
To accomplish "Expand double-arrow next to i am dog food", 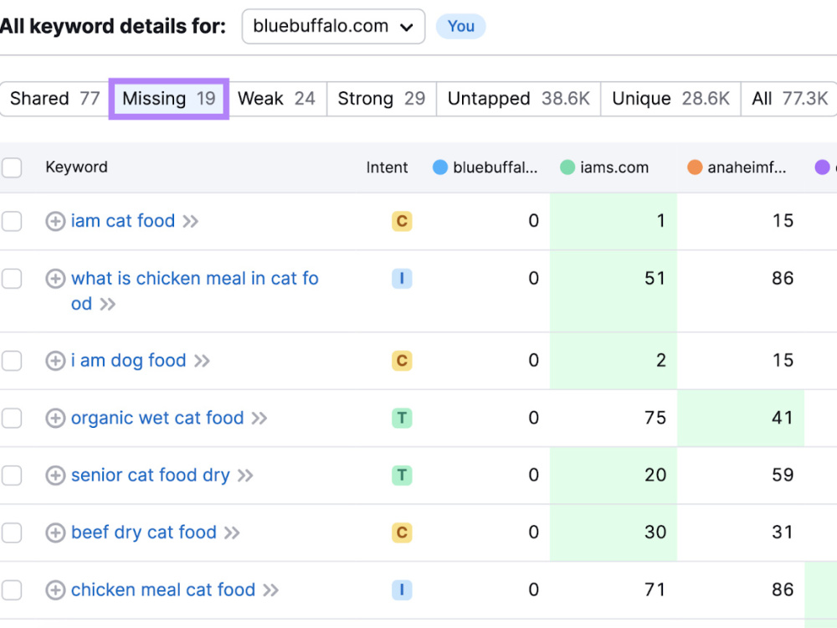I will point(202,361).
